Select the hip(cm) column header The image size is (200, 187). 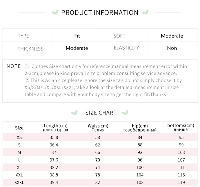point(140,128)
